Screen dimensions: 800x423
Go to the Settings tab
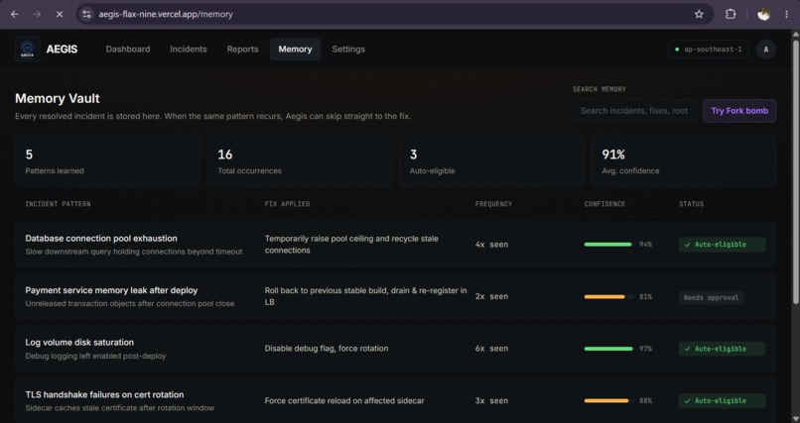point(348,50)
